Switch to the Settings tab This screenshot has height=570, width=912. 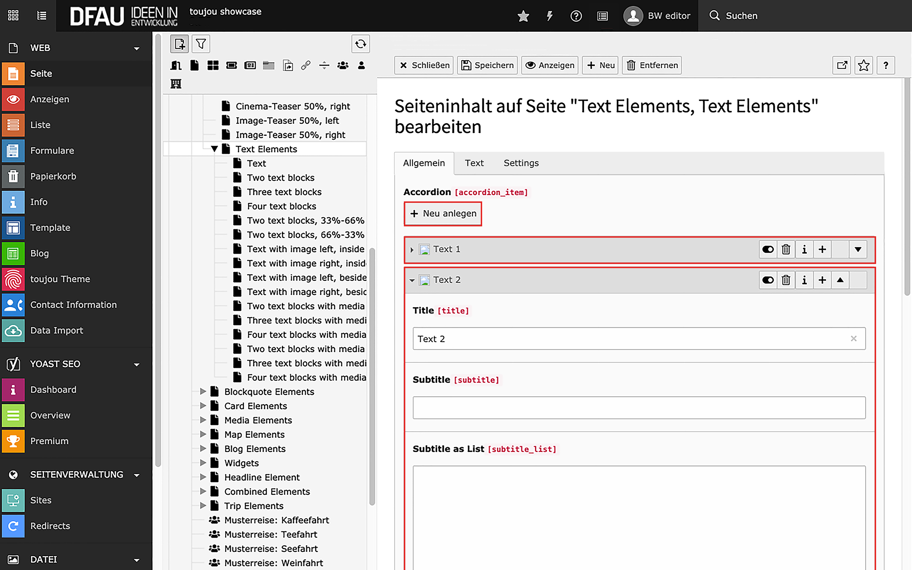(x=521, y=163)
